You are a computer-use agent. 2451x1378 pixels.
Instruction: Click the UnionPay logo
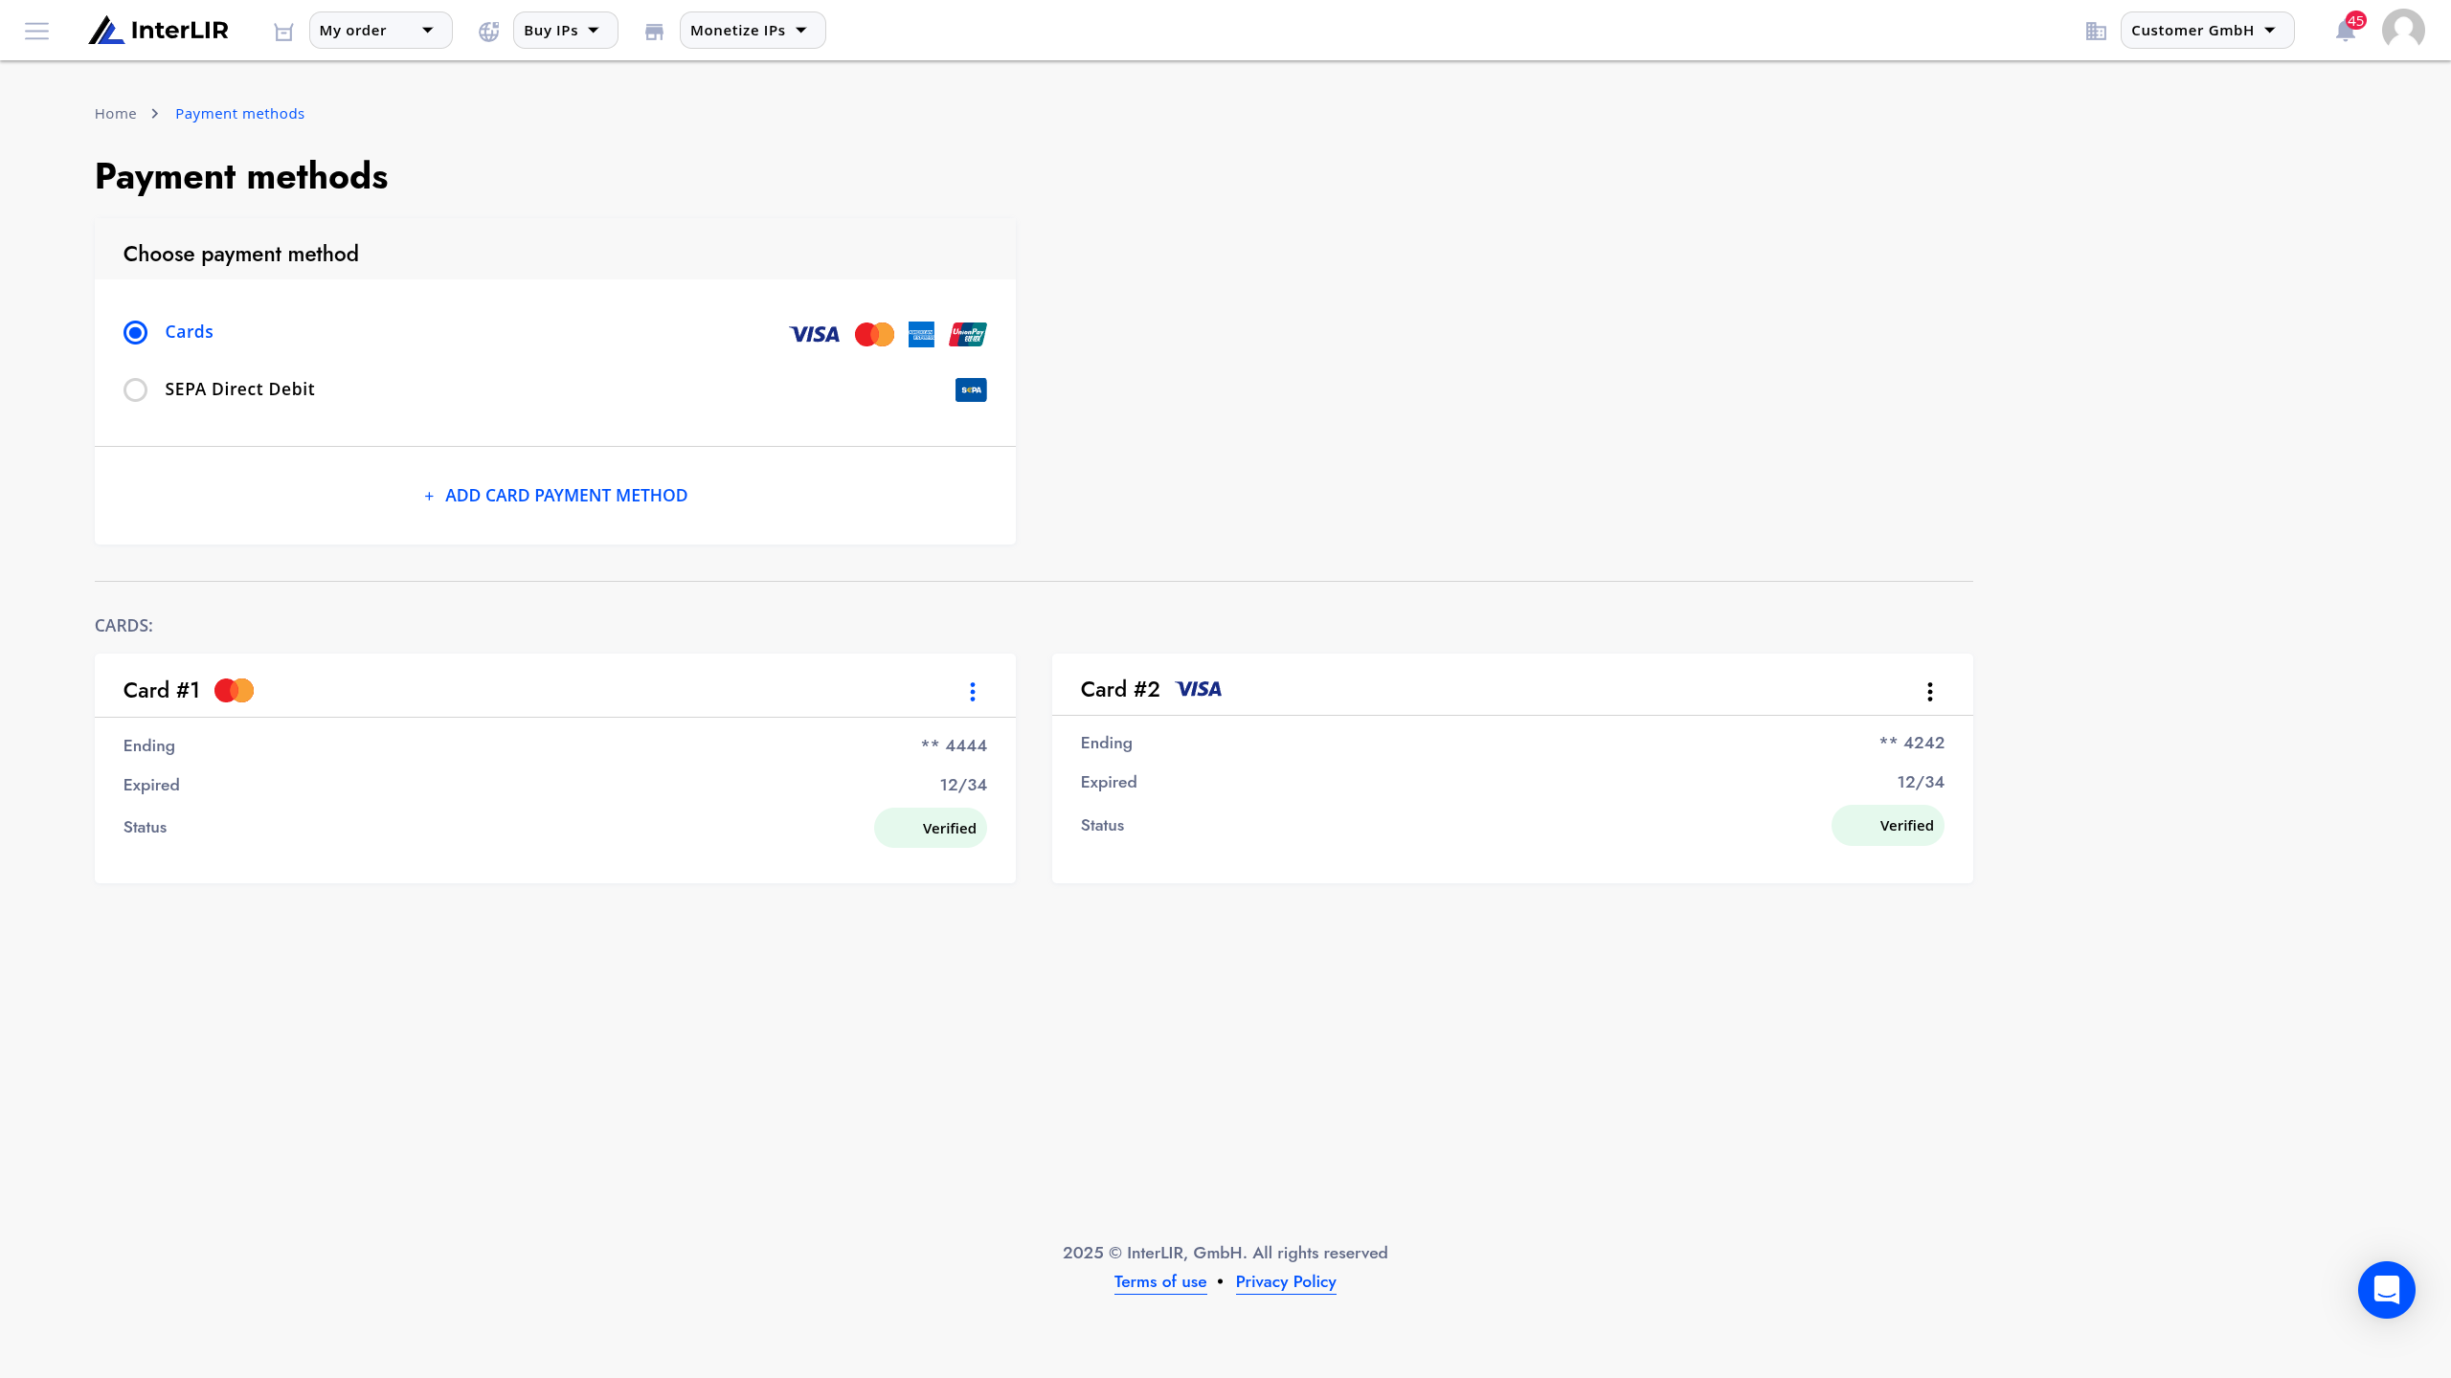(x=968, y=334)
